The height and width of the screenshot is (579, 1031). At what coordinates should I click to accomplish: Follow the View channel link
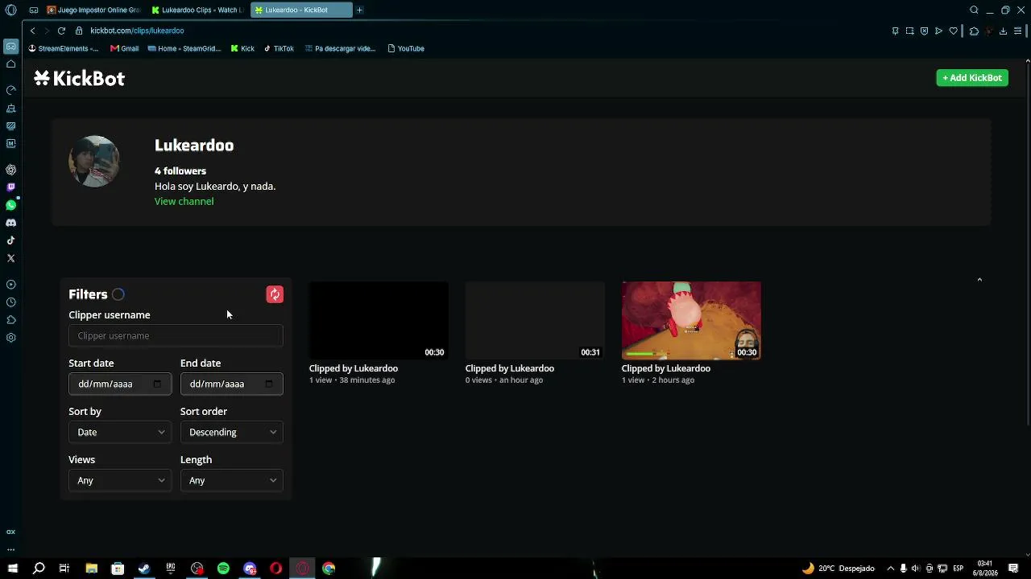[x=184, y=202]
